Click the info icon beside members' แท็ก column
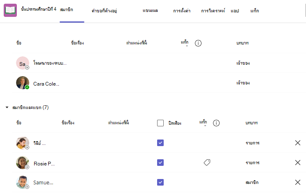This screenshot has height=193, width=306. click(216, 123)
